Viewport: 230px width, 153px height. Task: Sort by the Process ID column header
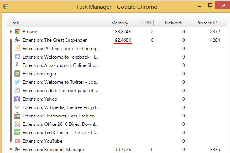point(202,23)
